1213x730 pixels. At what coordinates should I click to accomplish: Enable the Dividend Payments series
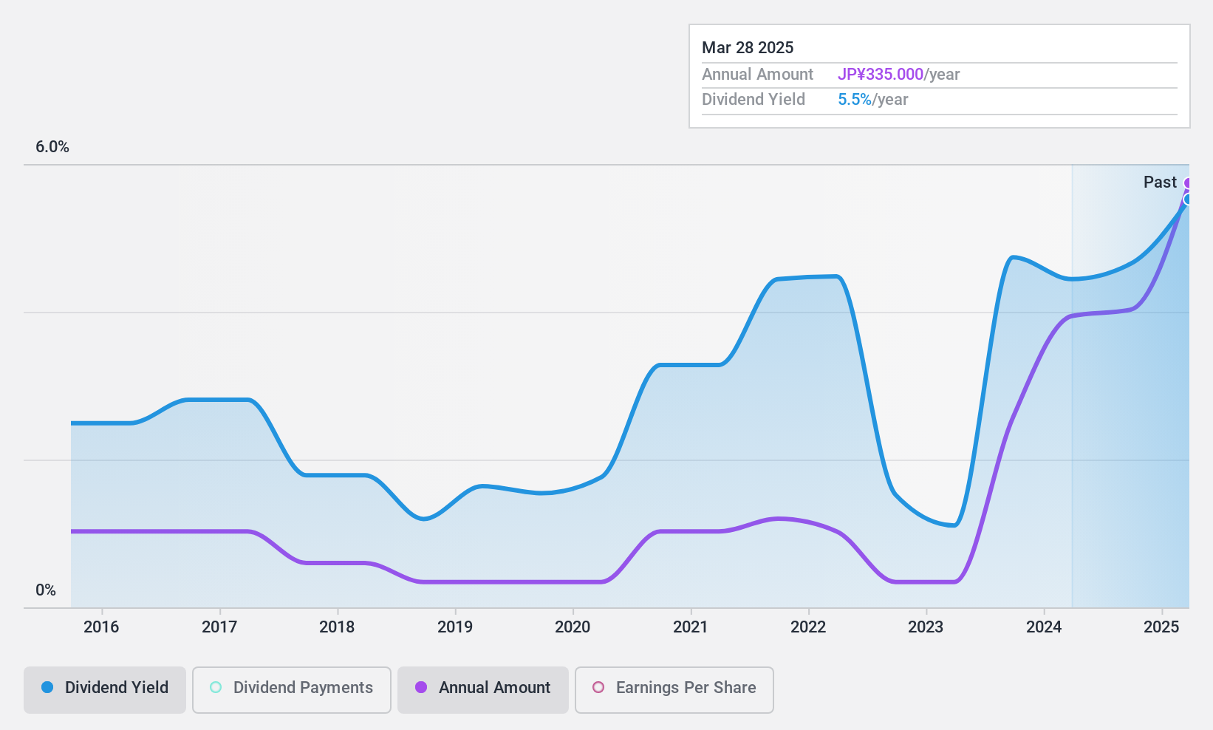click(x=292, y=690)
